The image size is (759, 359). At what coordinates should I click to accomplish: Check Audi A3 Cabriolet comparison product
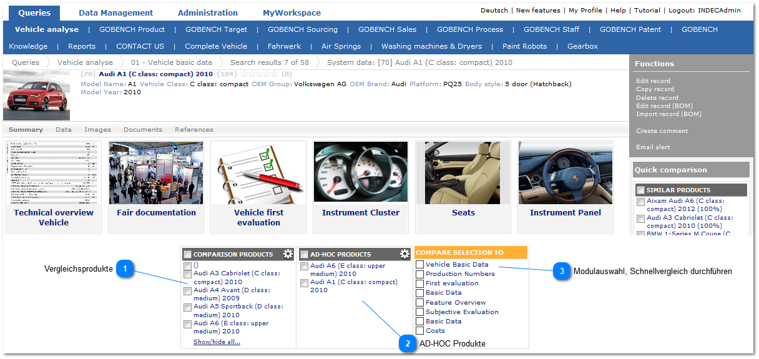tap(188, 274)
